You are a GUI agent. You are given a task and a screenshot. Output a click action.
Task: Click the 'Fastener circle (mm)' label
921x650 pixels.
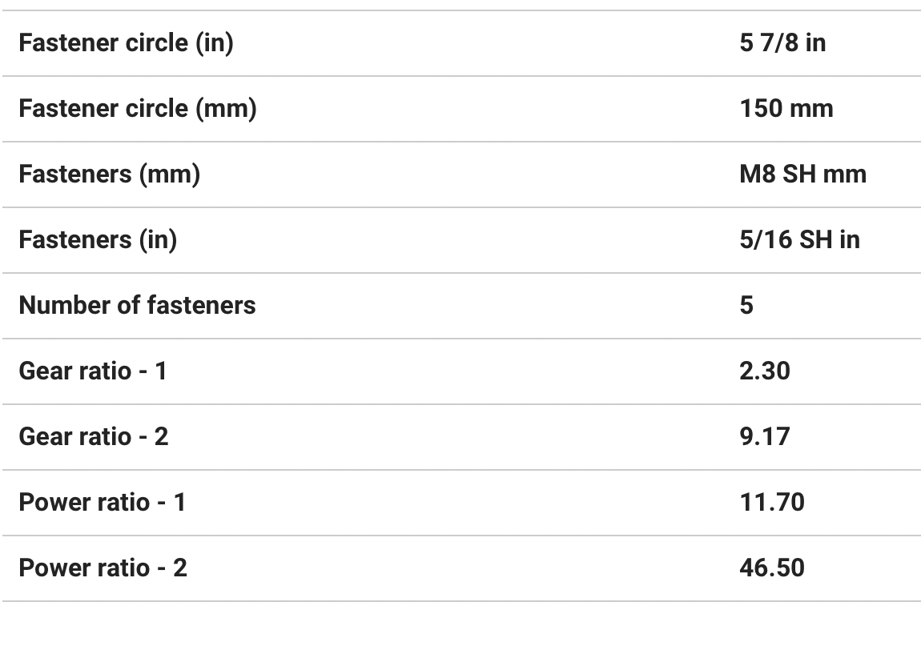coord(137,109)
